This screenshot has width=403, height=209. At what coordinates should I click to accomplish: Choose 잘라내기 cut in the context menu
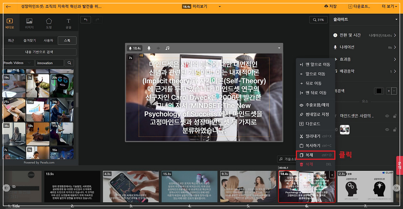coord(315,136)
